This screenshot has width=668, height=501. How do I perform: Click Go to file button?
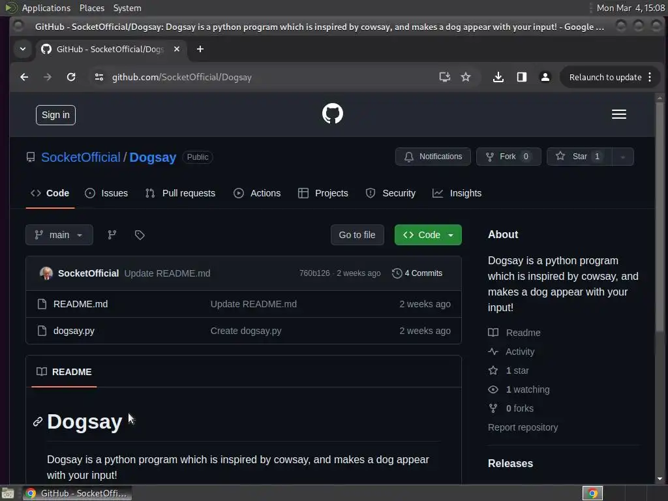point(357,235)
